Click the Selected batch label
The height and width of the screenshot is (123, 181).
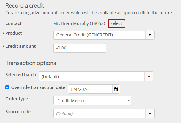21,75
